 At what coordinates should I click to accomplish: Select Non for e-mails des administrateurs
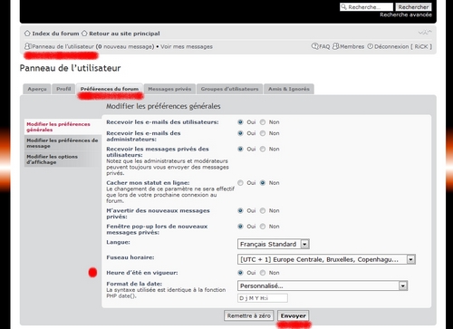click(263, 133)
